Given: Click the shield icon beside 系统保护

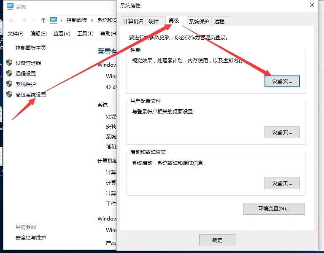Looking at the screenshot, I should (x=9, y=84).
